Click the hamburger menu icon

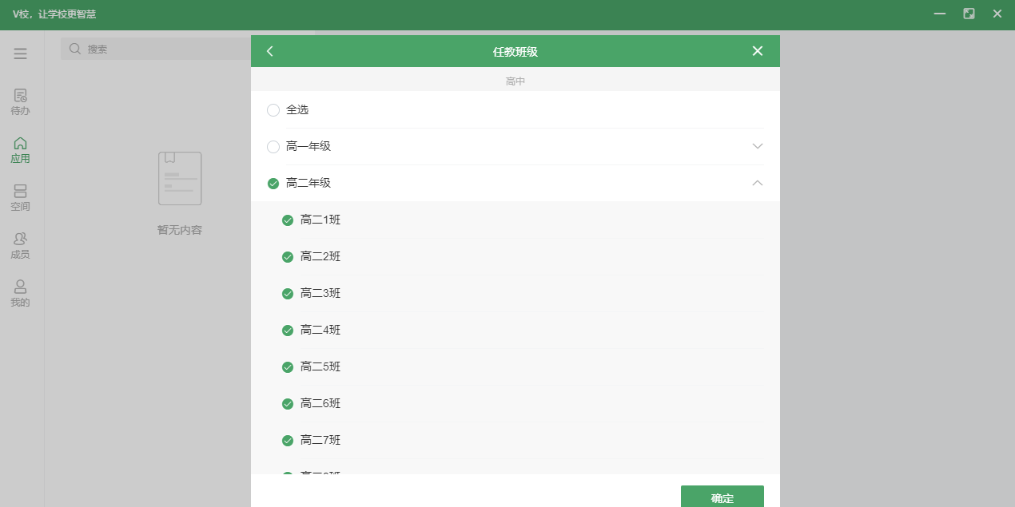tap(20, 53)
